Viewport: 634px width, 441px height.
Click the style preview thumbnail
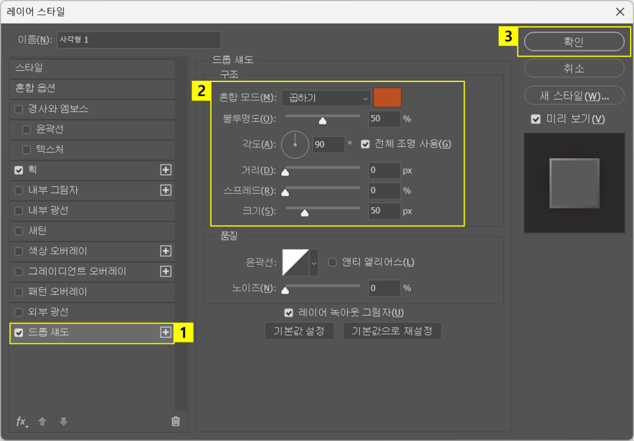click(574, 183)
